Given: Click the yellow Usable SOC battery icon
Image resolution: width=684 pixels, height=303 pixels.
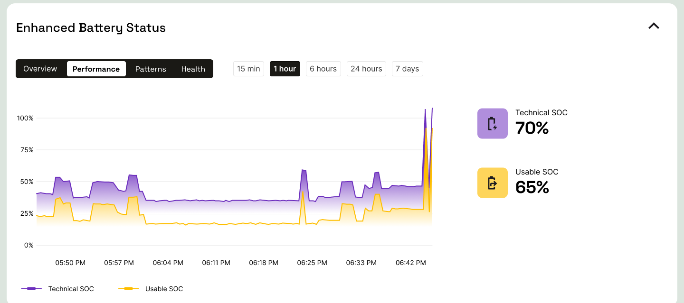Looking at the screenshot, I should [492, 183].
